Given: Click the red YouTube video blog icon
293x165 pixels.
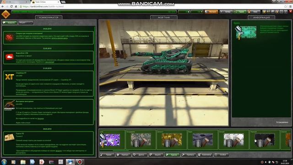Looking at the screenshot, I should tap(9, 57).
